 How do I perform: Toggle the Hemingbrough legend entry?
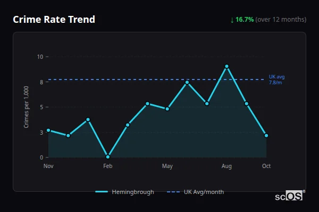124,192
